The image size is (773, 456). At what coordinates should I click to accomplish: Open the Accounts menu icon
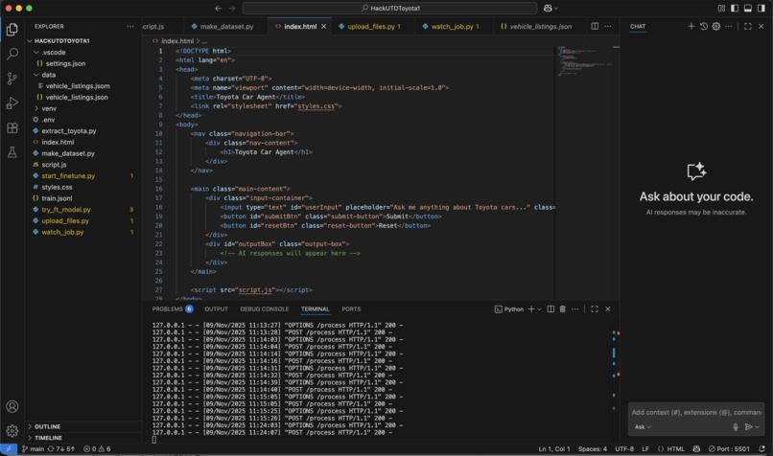click(x=12, y=406)
